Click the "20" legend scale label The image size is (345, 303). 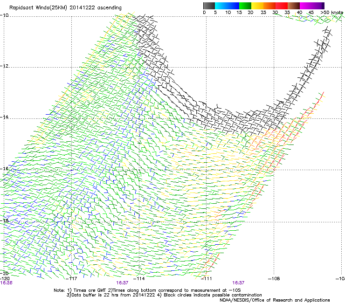[x=250, y=13]
